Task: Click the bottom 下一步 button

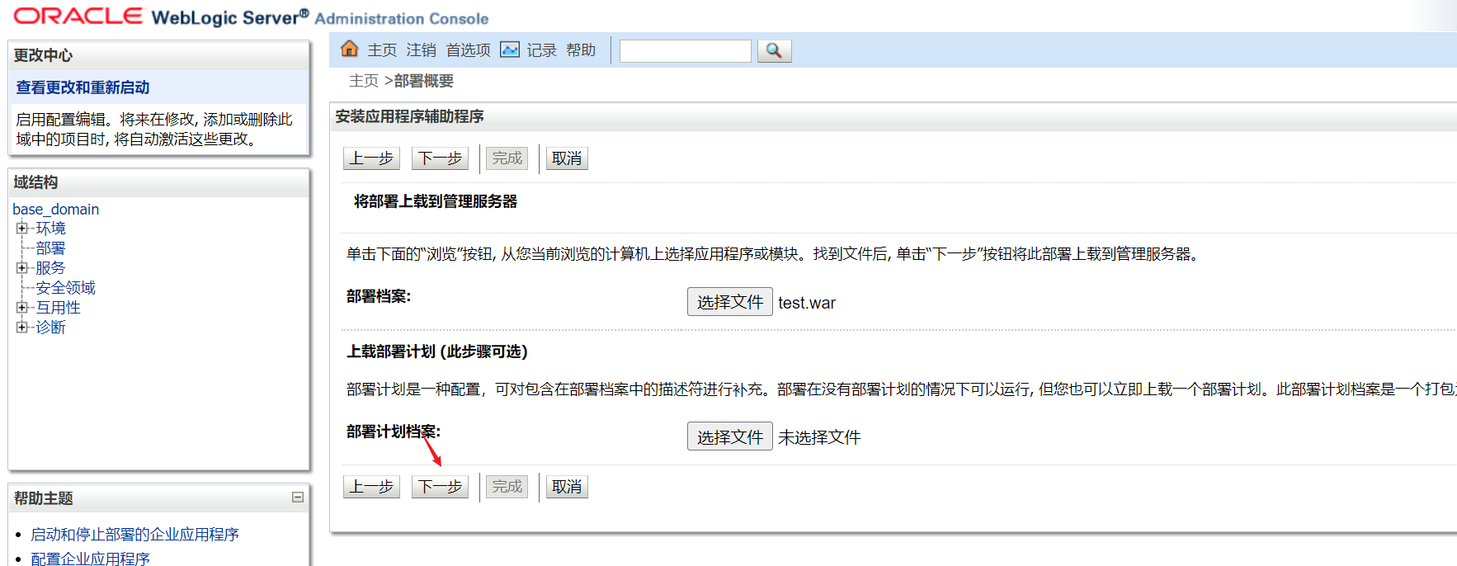Action: click(x=440, y=487)
